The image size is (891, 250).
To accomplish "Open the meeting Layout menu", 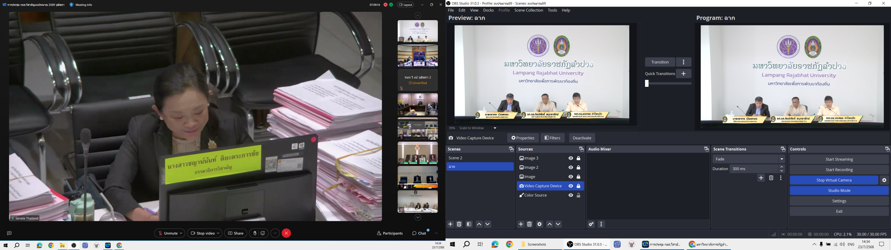I will tap(406, 5).
